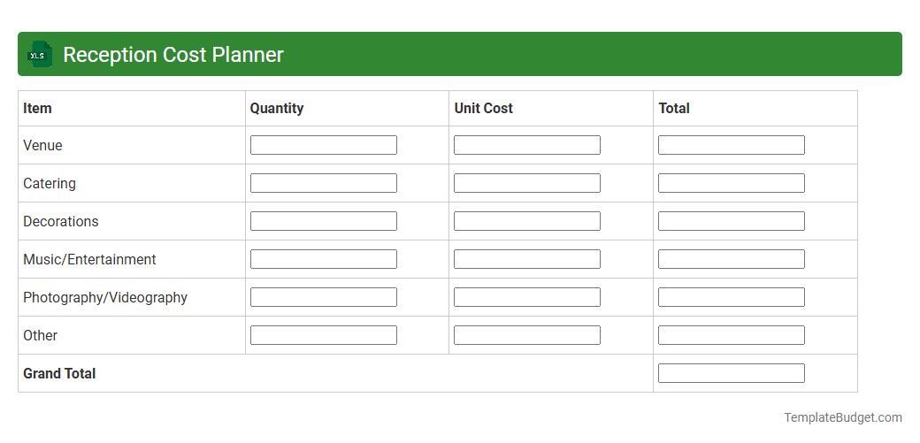Click the Other row label
Screen dimensions: 920x443
pos(41,336)
